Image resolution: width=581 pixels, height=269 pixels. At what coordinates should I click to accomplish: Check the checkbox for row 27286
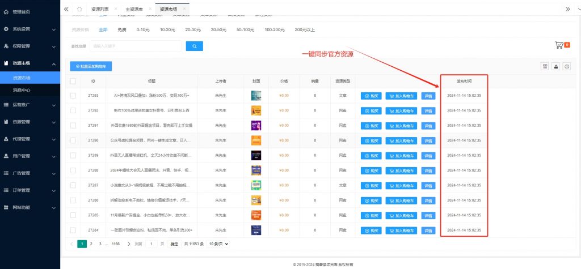pos(73,200)
